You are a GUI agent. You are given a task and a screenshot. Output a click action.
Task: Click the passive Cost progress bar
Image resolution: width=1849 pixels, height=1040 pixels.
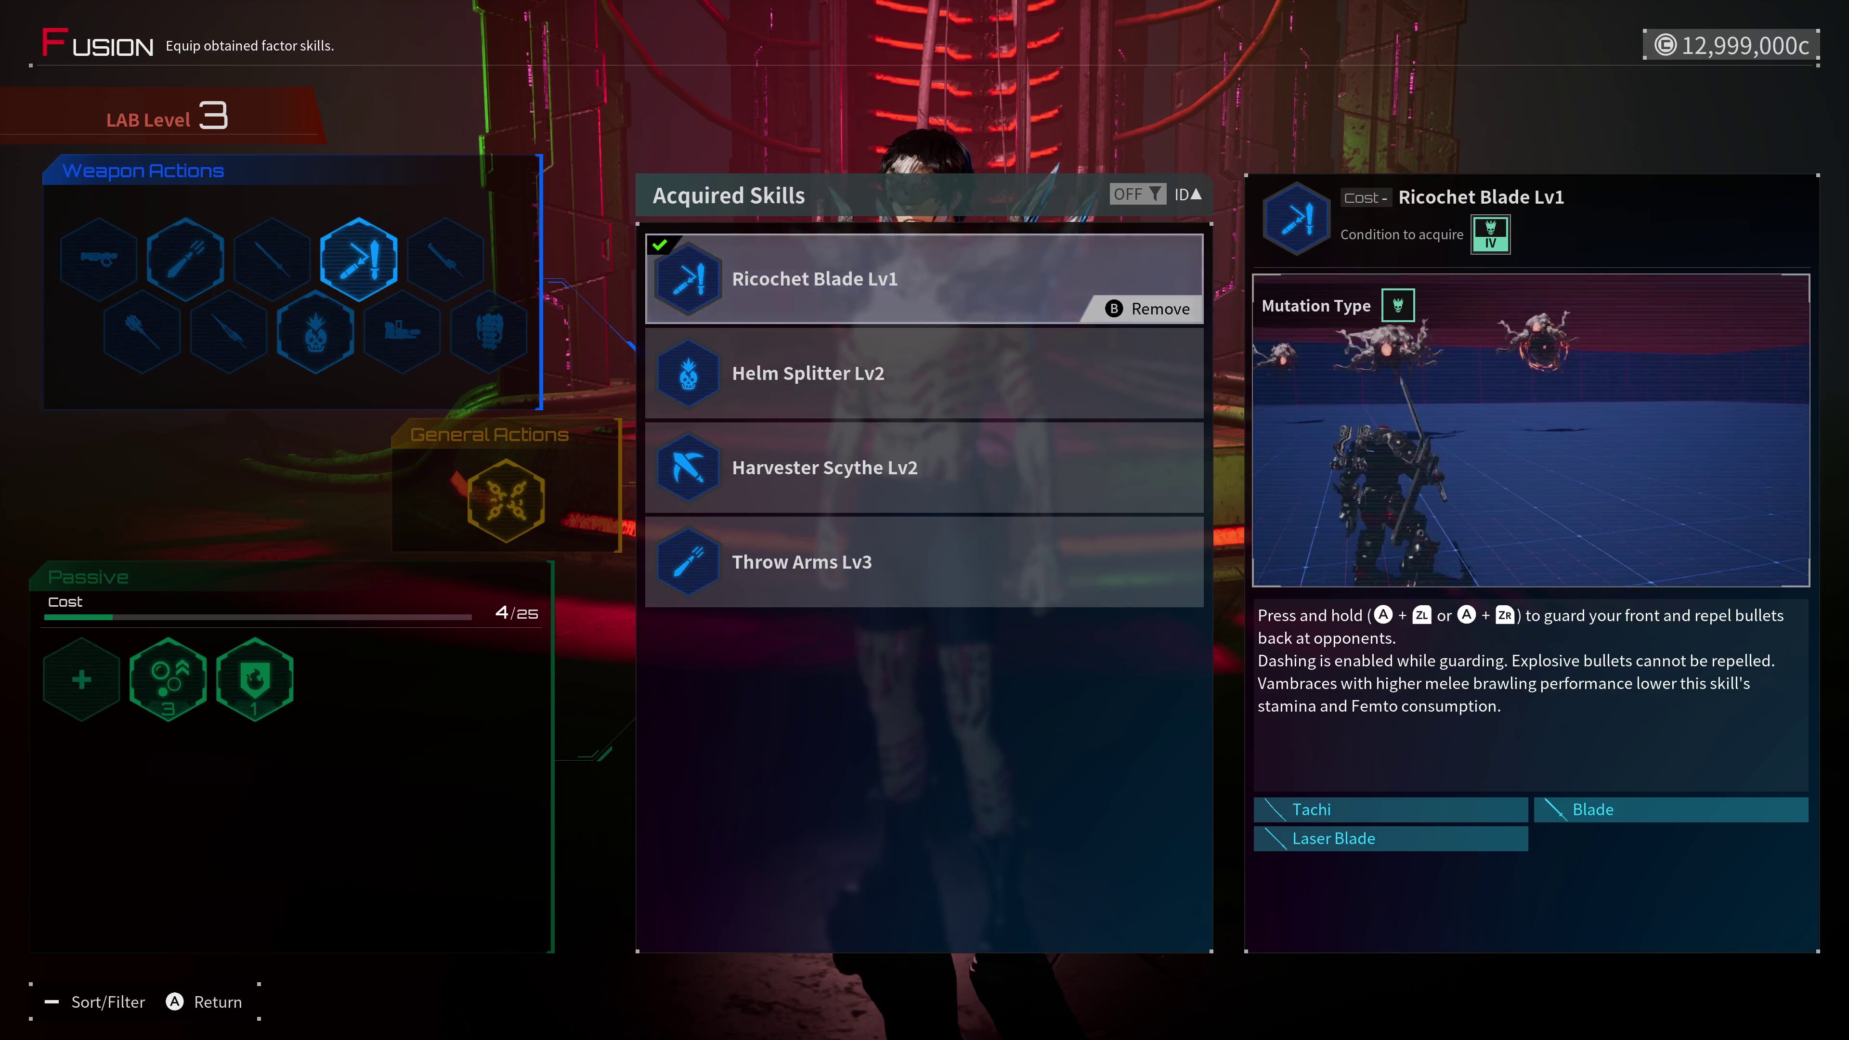[x=259, y=616]
